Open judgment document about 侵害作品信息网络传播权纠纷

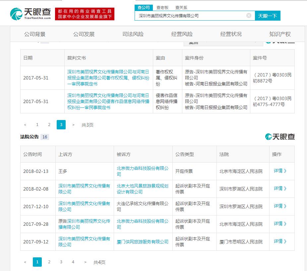coord(108,101)
